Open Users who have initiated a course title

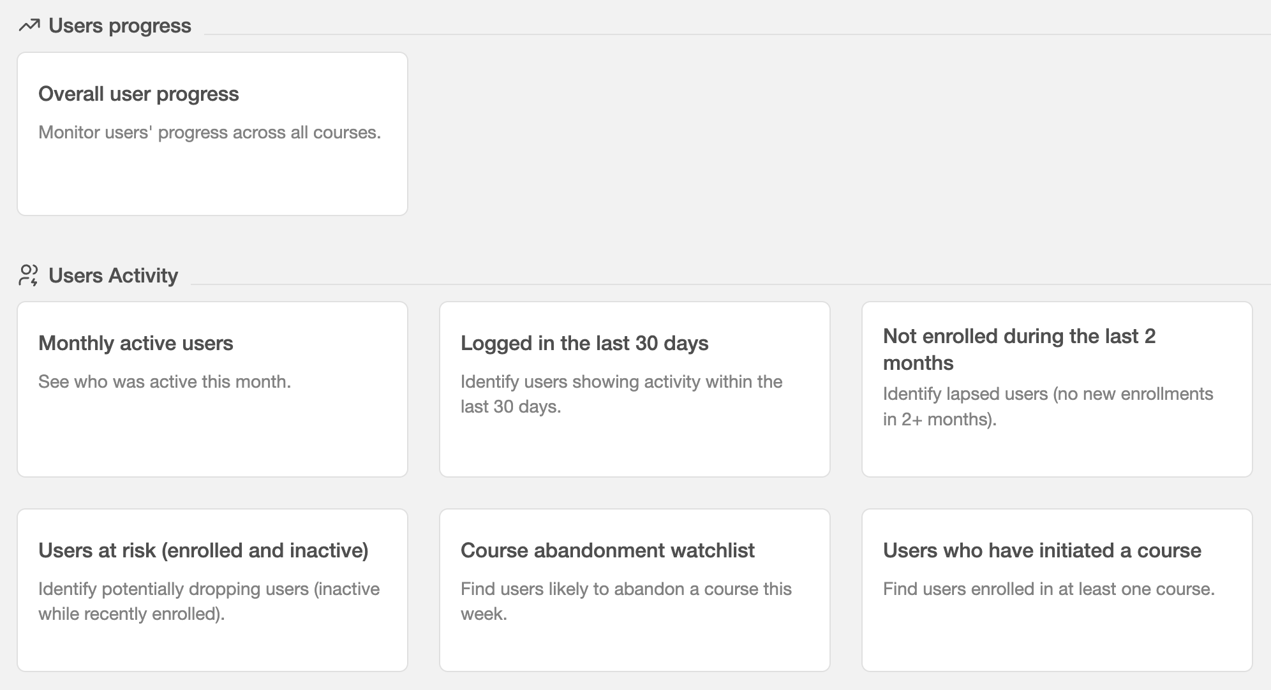tap(1042, 550)
